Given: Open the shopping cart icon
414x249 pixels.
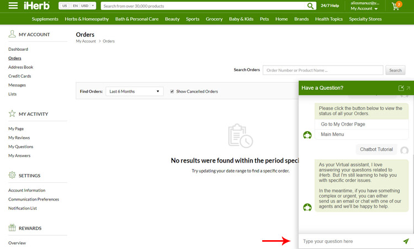Looking at the screenshot, I should coord(396,6).
